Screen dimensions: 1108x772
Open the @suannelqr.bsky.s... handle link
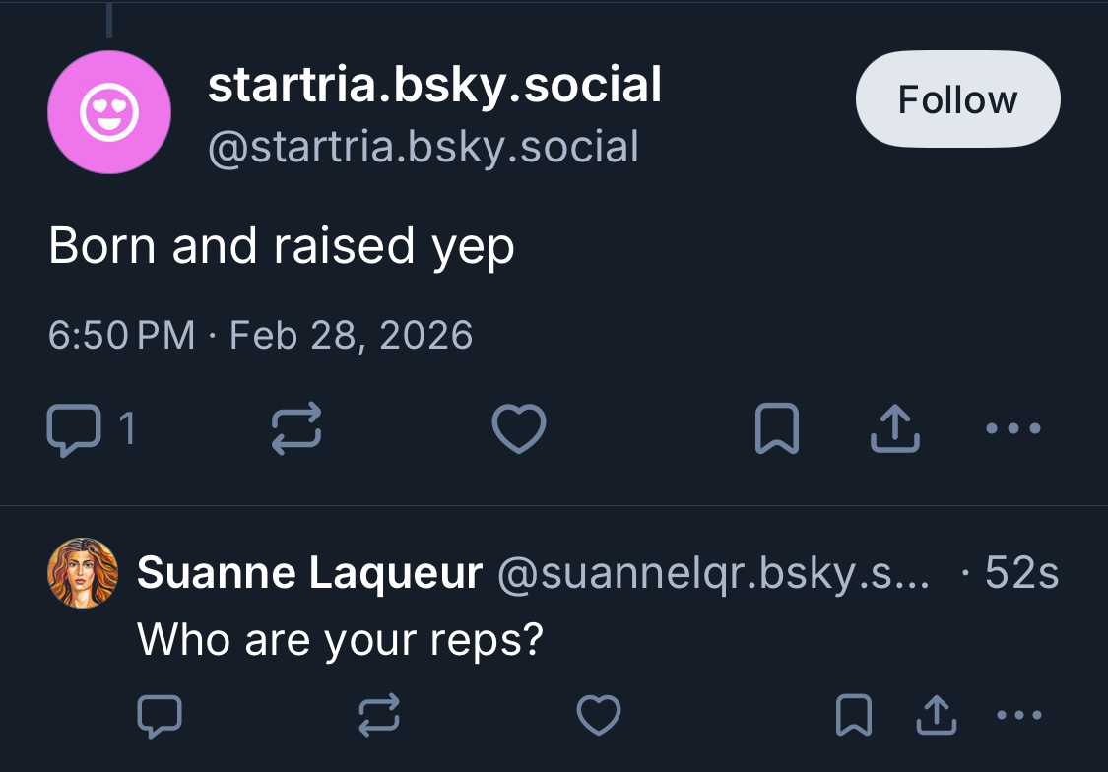pos(713,573)
